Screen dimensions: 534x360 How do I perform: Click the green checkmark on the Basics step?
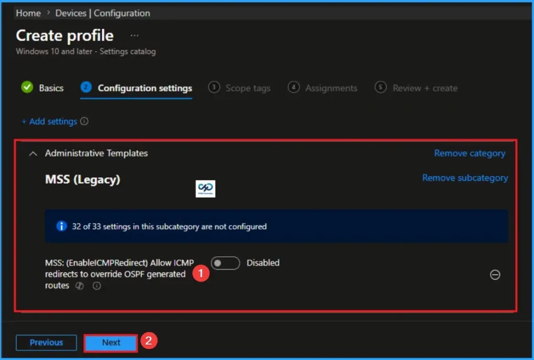point(28,88)
